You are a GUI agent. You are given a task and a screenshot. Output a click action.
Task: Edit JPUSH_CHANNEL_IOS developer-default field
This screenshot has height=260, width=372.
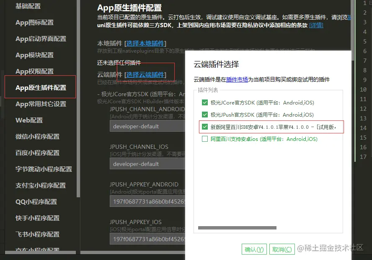click(147, 164)
